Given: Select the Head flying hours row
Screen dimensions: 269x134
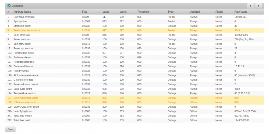Looking at the screenshot, I should [x=134, y=111].
